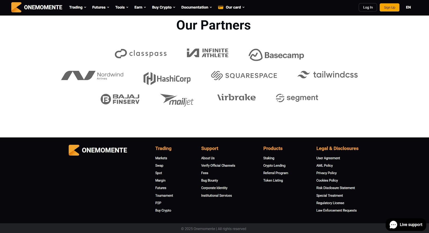The height and width of the screenshot is (233, 429).
Task: Open Law Enforcement Requests link
Action: 336,211
